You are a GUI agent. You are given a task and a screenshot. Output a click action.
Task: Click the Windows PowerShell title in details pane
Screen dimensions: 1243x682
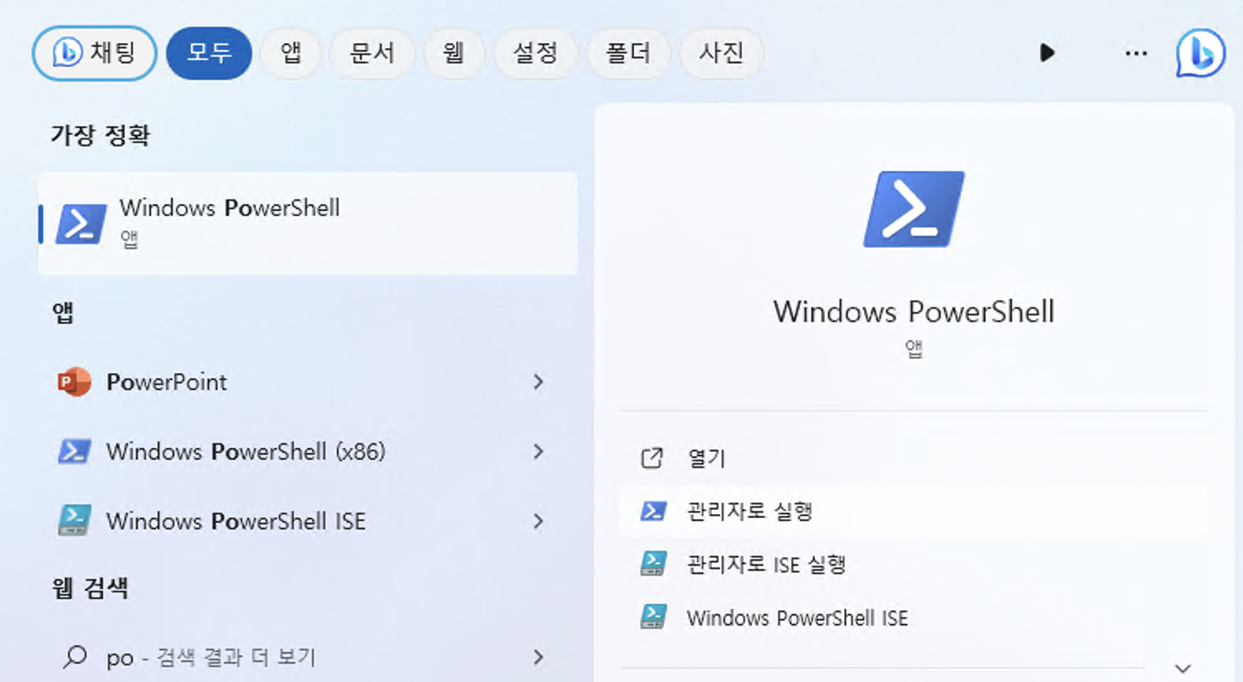pos(914,311)
